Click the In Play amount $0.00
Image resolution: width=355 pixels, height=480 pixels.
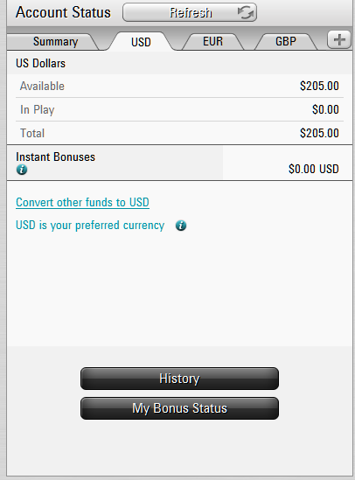[x=325, y=109]
